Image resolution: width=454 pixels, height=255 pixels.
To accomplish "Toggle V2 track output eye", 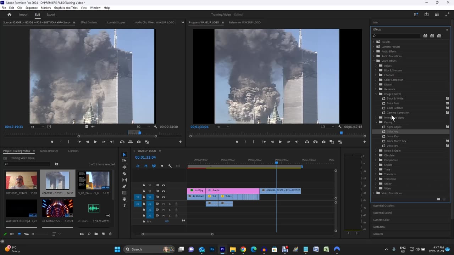I will click(x=164, y=191).
